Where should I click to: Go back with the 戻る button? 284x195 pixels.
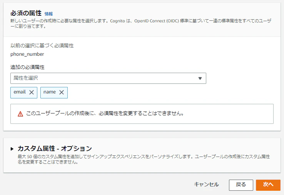pyautogui.click(x=241, y=185)
